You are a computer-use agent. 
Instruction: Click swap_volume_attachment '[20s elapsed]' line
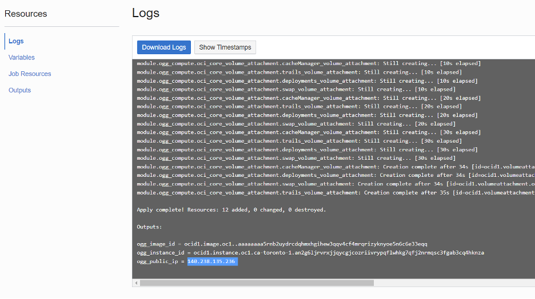[x=296, y=124]
